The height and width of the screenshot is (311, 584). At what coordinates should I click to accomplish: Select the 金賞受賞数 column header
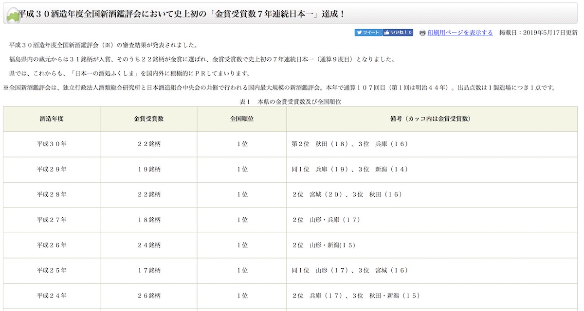click(x=148, y=119)
